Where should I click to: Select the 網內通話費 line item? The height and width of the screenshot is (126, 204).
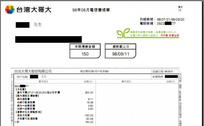point(23,99)
